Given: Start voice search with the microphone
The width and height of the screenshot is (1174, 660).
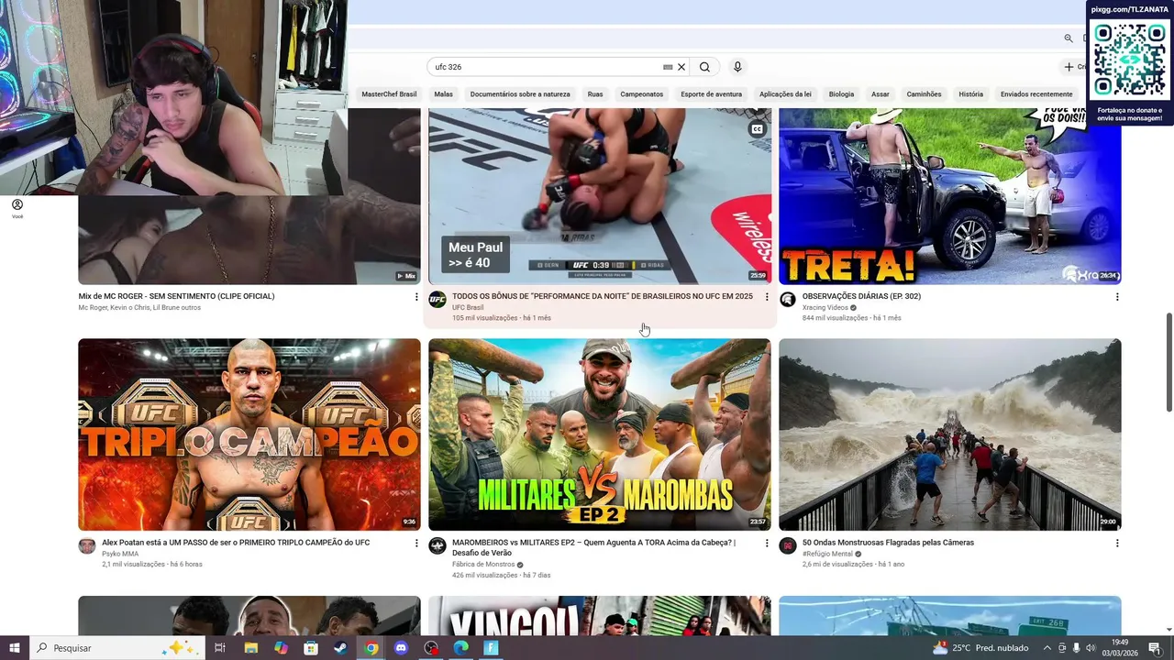Looking at the screenshot, I should point(737,67).
